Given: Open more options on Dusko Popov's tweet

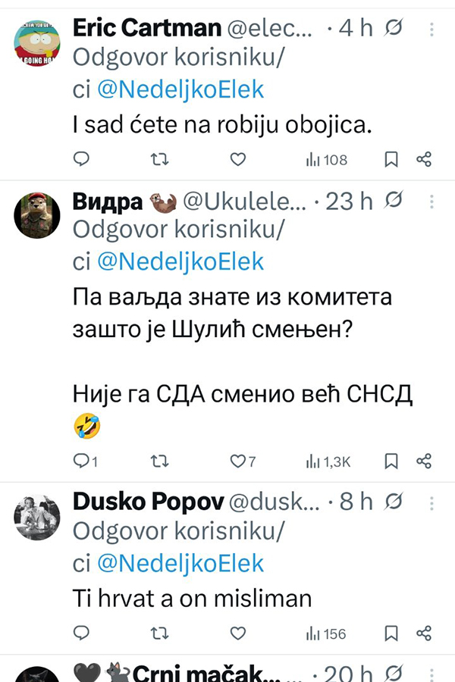Looking at the screenshot, I should (431, 502).
